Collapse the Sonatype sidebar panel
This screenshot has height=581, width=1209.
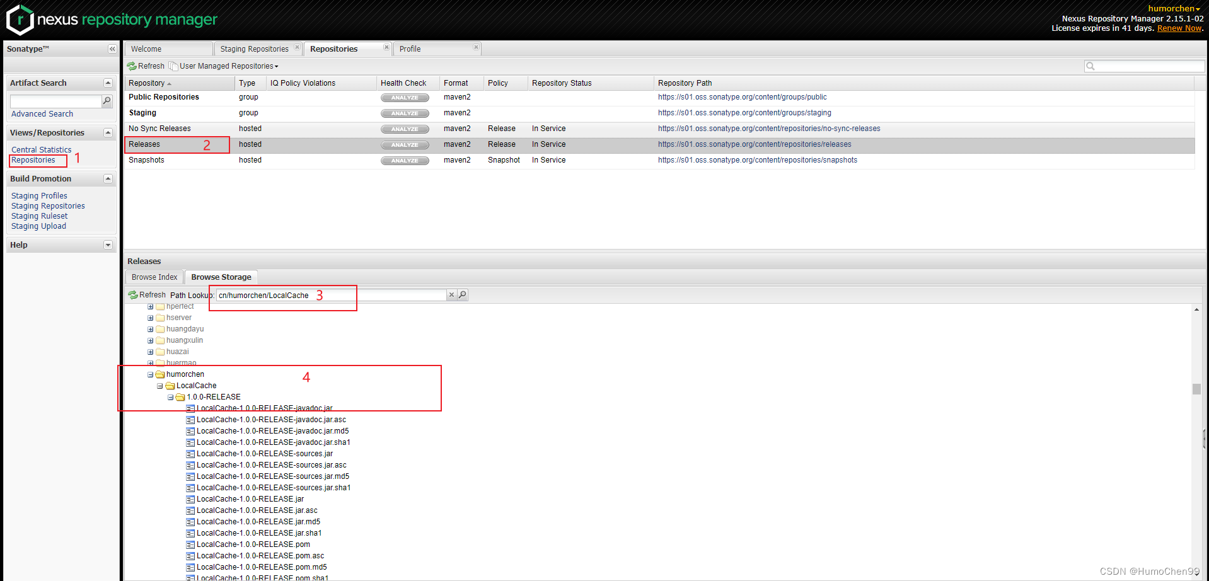click(112, 49)
